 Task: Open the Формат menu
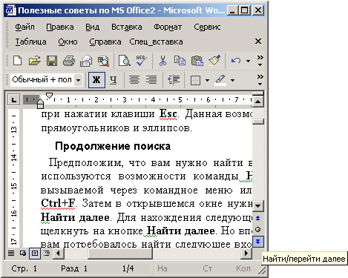[x=168, y=27]
